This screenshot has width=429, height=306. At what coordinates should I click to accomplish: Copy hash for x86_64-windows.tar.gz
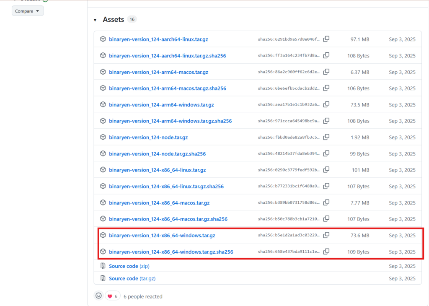pyautogui.click(x=326, y=235)
